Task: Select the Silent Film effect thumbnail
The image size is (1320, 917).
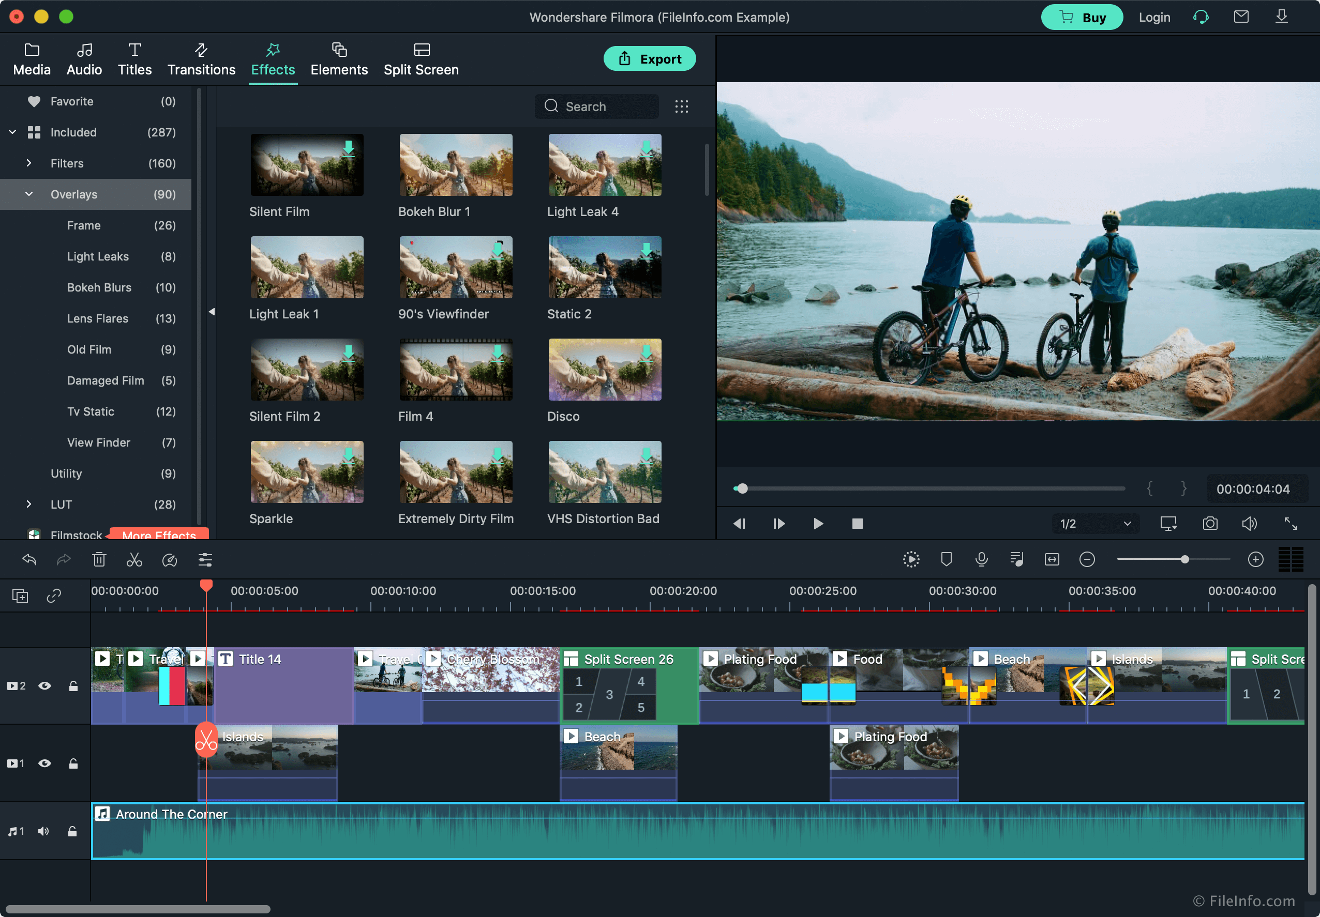Action: [x=306, y=165]
